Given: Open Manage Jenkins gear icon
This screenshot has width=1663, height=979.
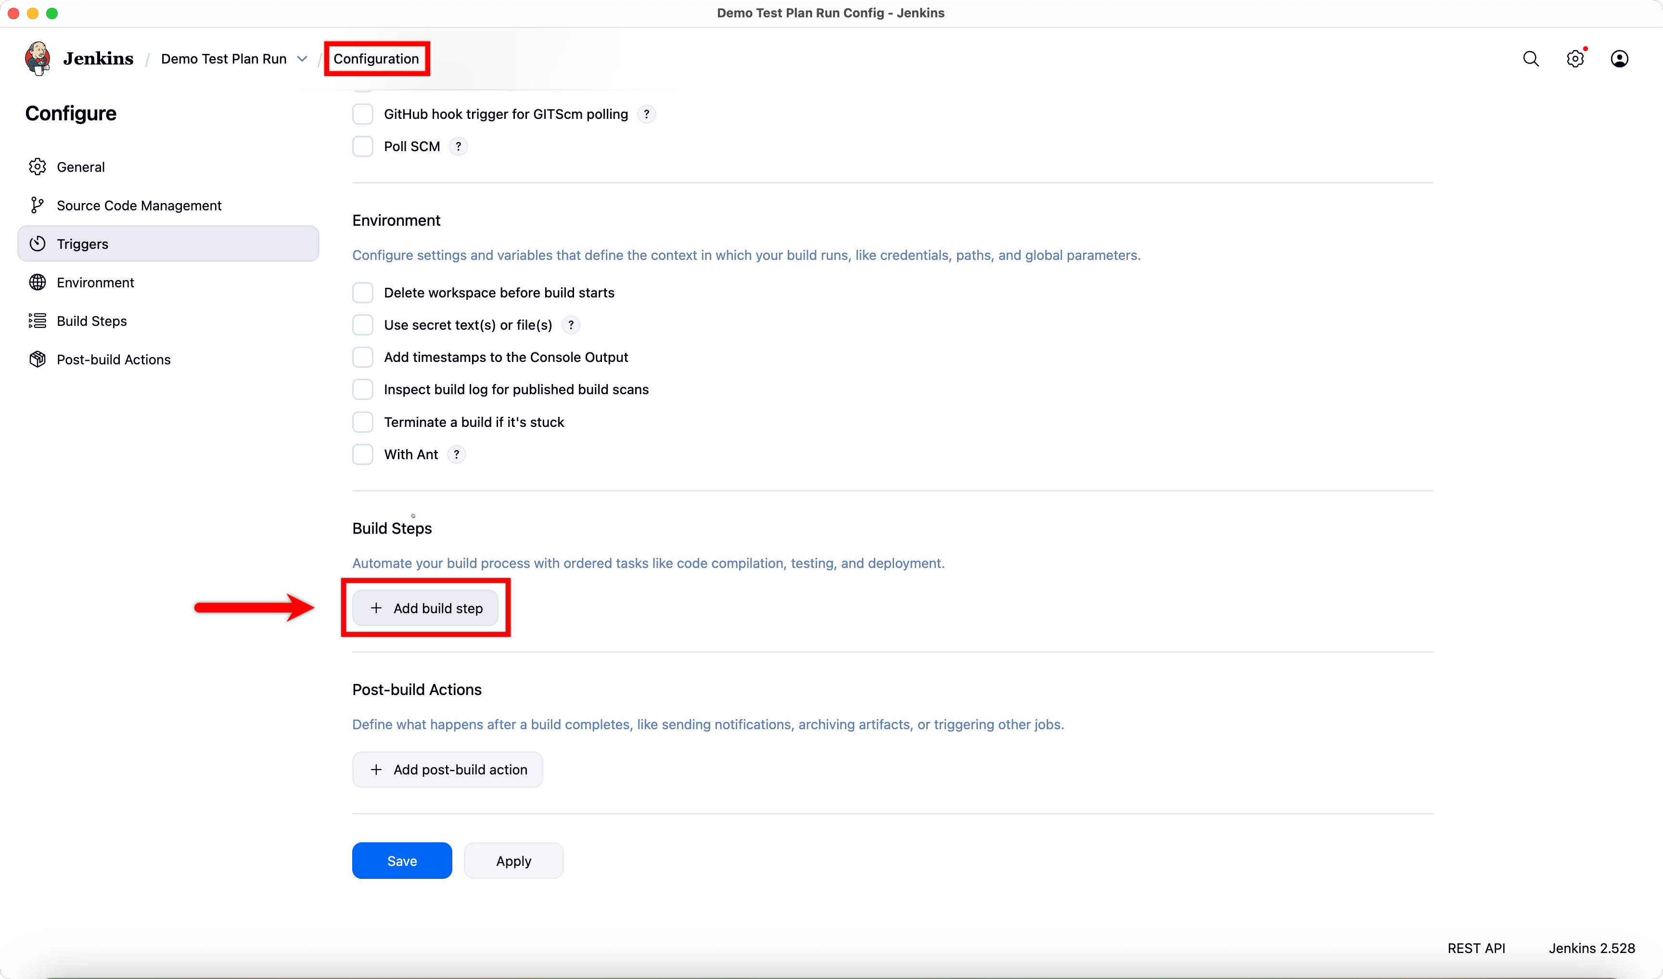Looking at the screenshot, I should (1574, 59).
